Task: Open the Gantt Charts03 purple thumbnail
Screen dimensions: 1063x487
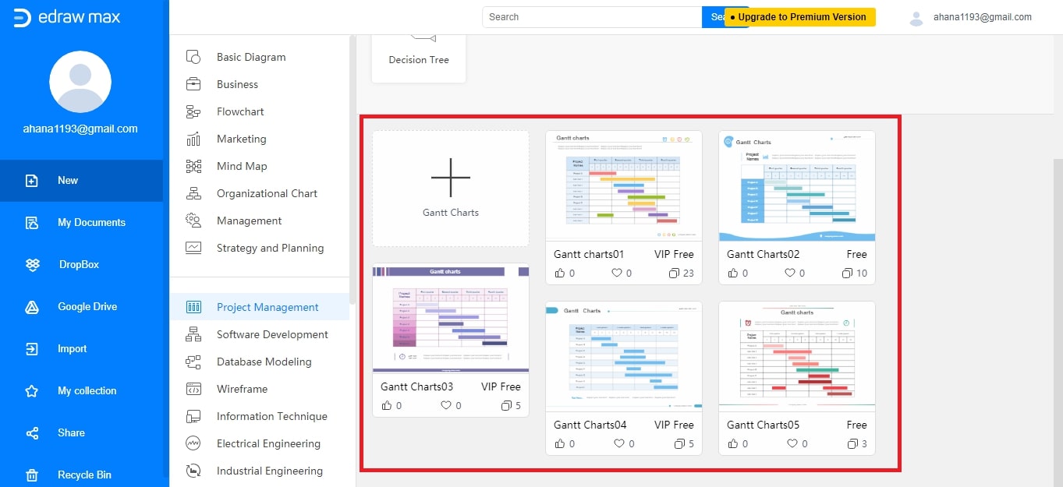Action: [x=451, y=319]
